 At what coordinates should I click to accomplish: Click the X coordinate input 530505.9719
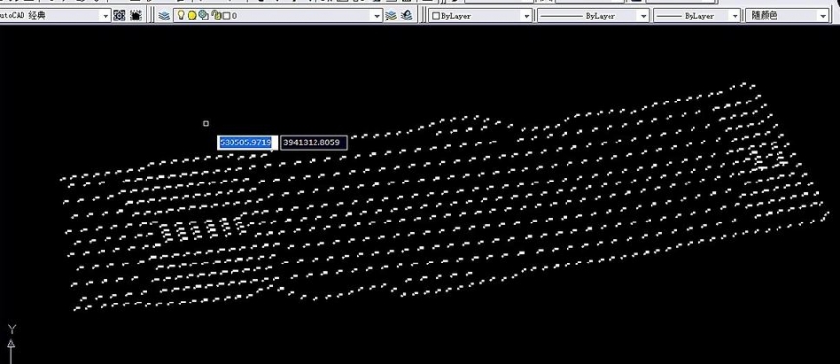coord(247,142)
